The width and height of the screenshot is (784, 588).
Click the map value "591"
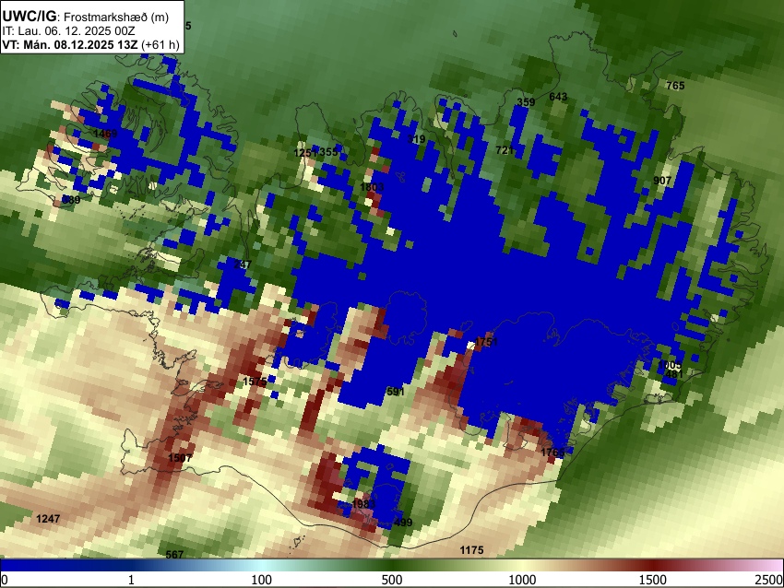tap(396, 393)
